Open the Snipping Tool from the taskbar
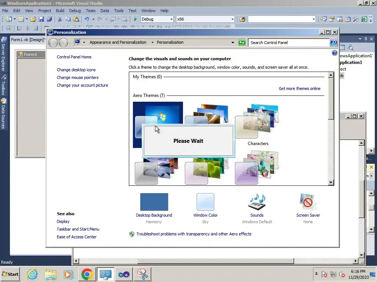Screen dimensions: 377x282 (x=142, y=274)
